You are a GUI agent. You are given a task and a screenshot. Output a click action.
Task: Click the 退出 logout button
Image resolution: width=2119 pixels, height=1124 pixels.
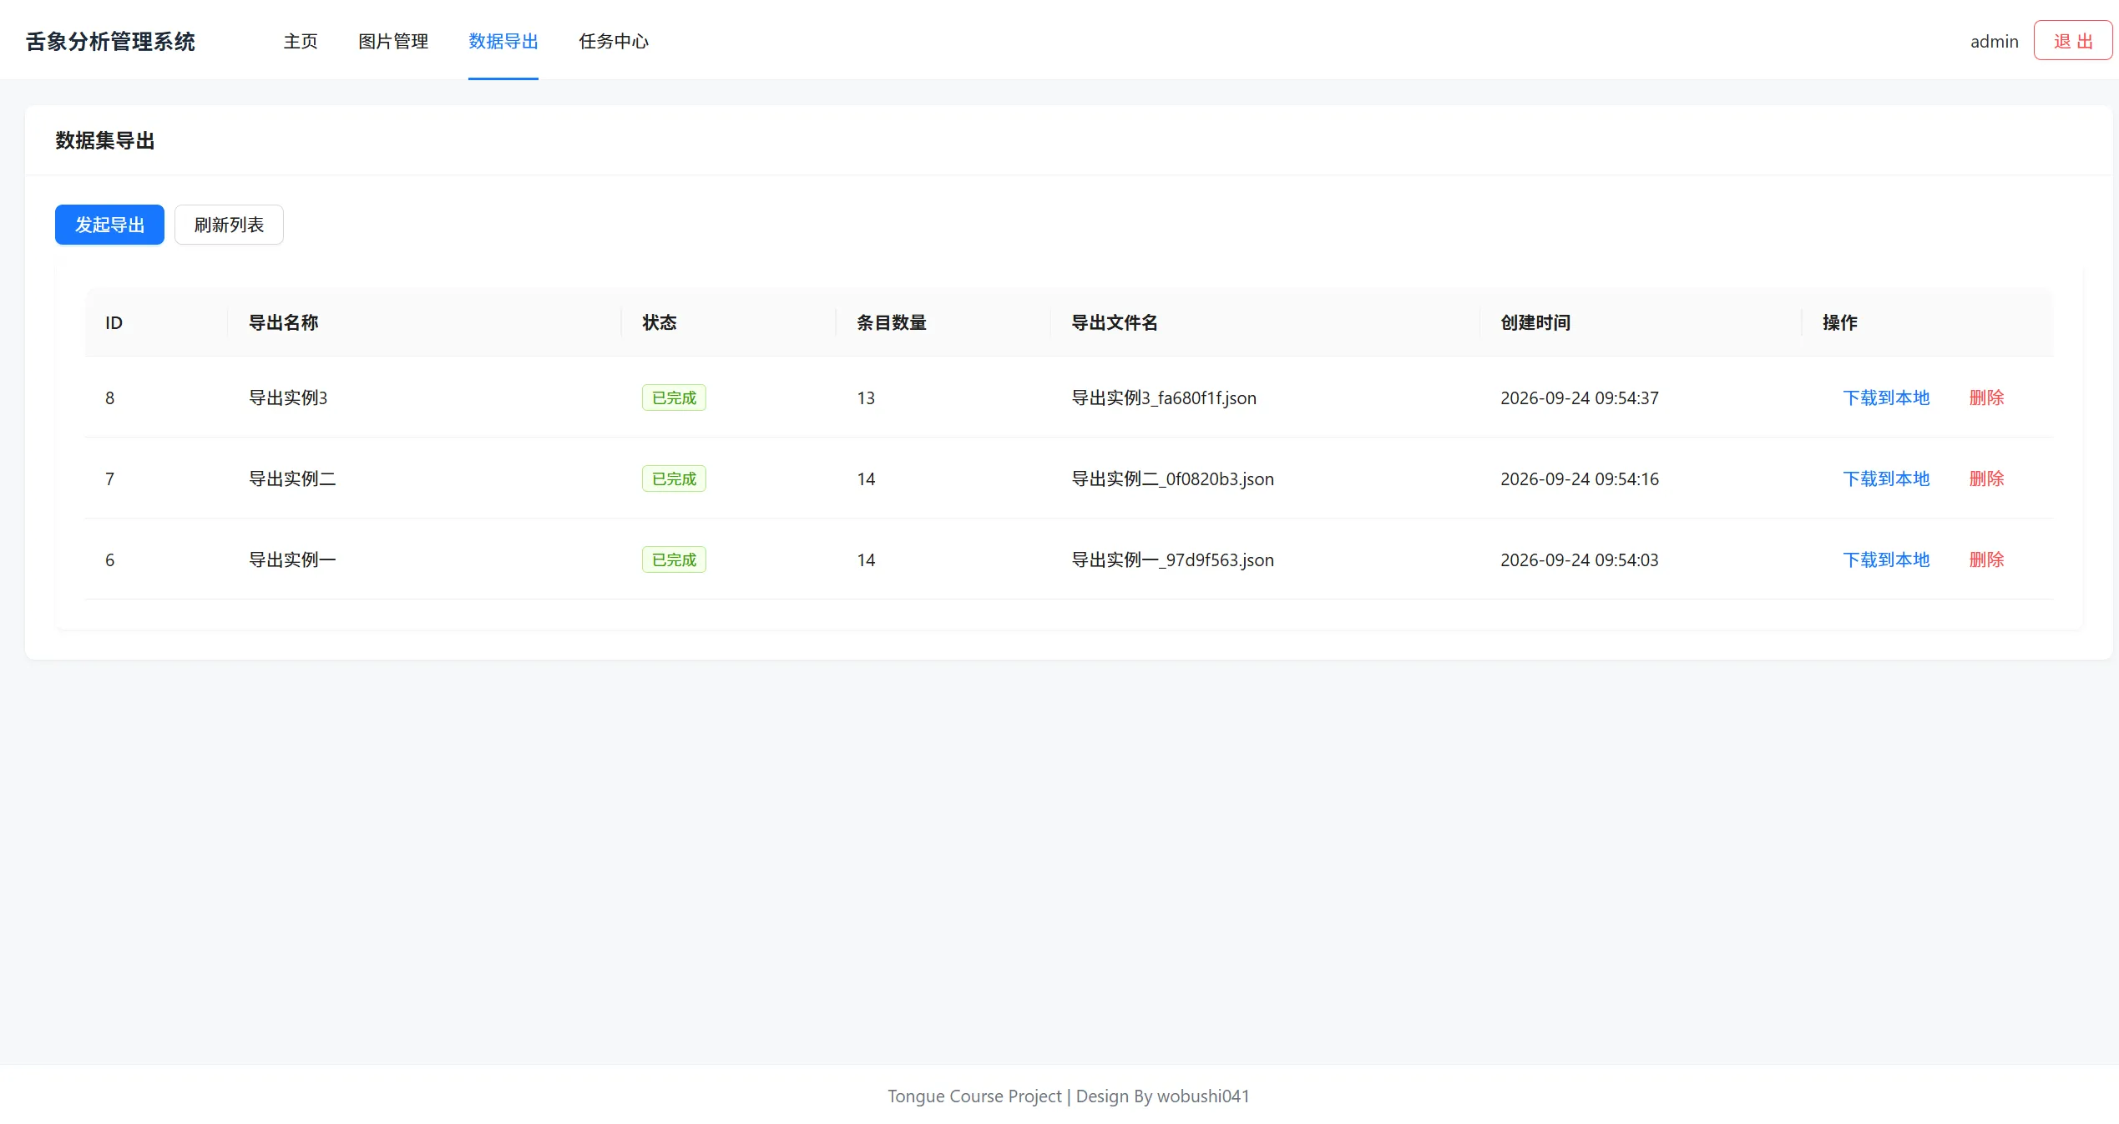pyautogui.click(x=2073, y=41)
